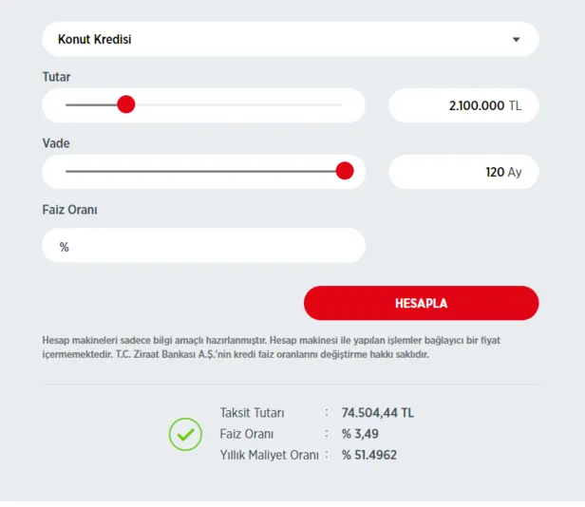Image resolution: width=585 pixels, height=507 pixels.
Task: Click the Vade label above the term slider
Action: tap(56, 143)
